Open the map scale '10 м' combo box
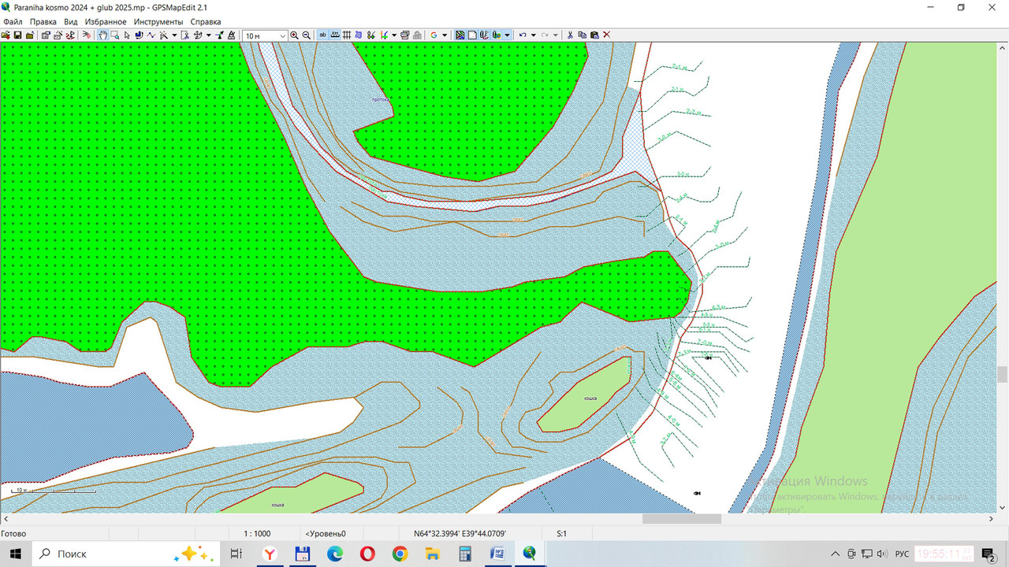Screen dimensions: 1009x567 265,35
